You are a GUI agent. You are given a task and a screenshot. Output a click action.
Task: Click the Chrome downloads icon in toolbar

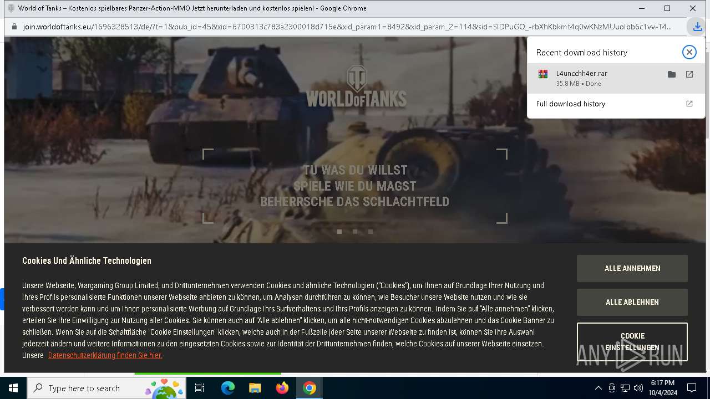697,27
